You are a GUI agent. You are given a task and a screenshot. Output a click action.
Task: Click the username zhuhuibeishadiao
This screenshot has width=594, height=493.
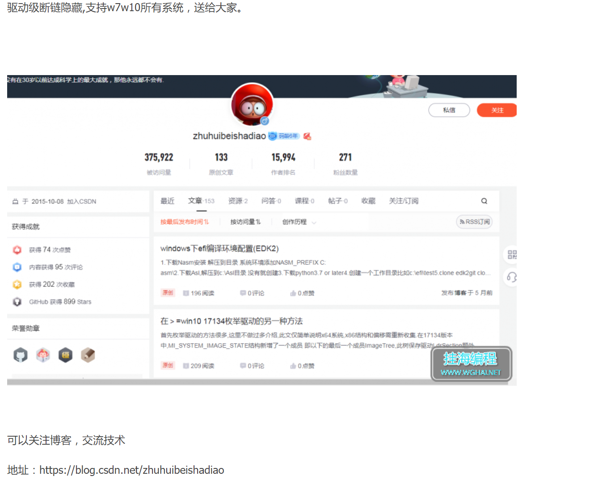coord(229,136)
